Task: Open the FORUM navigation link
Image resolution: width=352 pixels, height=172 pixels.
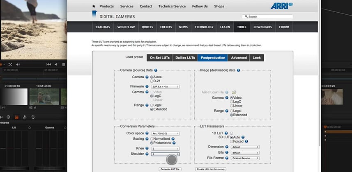Action: coord(284,27)
